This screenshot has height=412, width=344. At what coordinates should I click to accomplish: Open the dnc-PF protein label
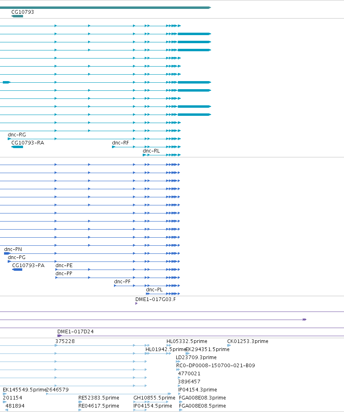point(122,282)
